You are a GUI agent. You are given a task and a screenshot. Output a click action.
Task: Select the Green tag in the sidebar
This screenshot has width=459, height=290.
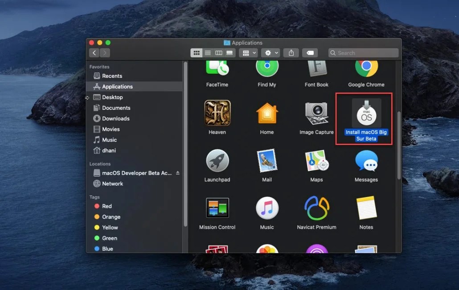pos(109,238)
